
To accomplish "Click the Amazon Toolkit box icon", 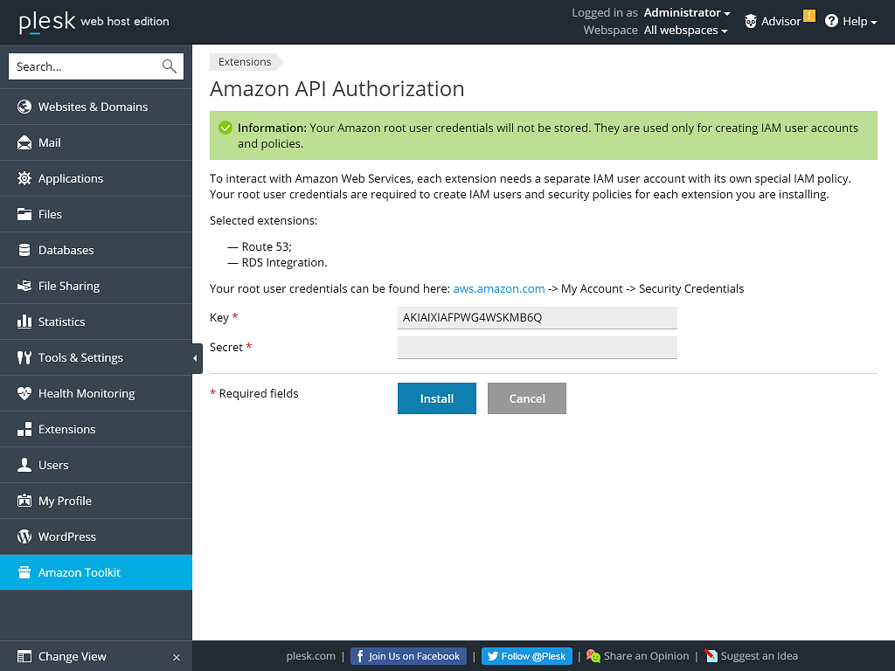I will [24, 572].
